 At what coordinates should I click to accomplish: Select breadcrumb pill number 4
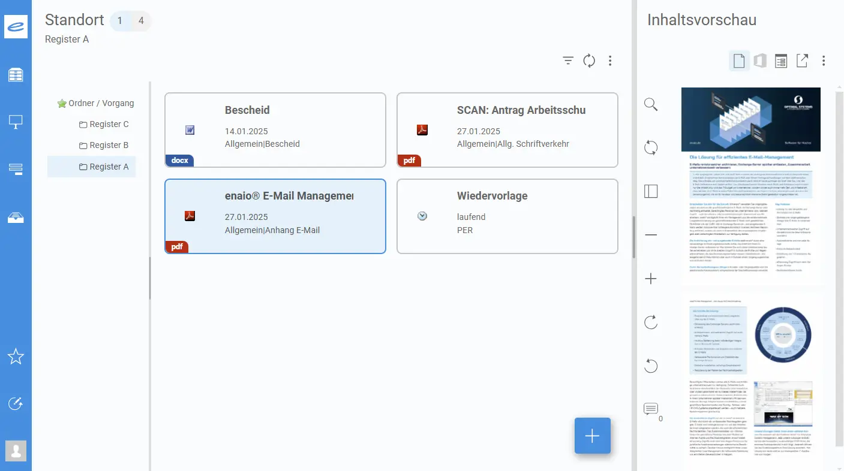[141, 21]
